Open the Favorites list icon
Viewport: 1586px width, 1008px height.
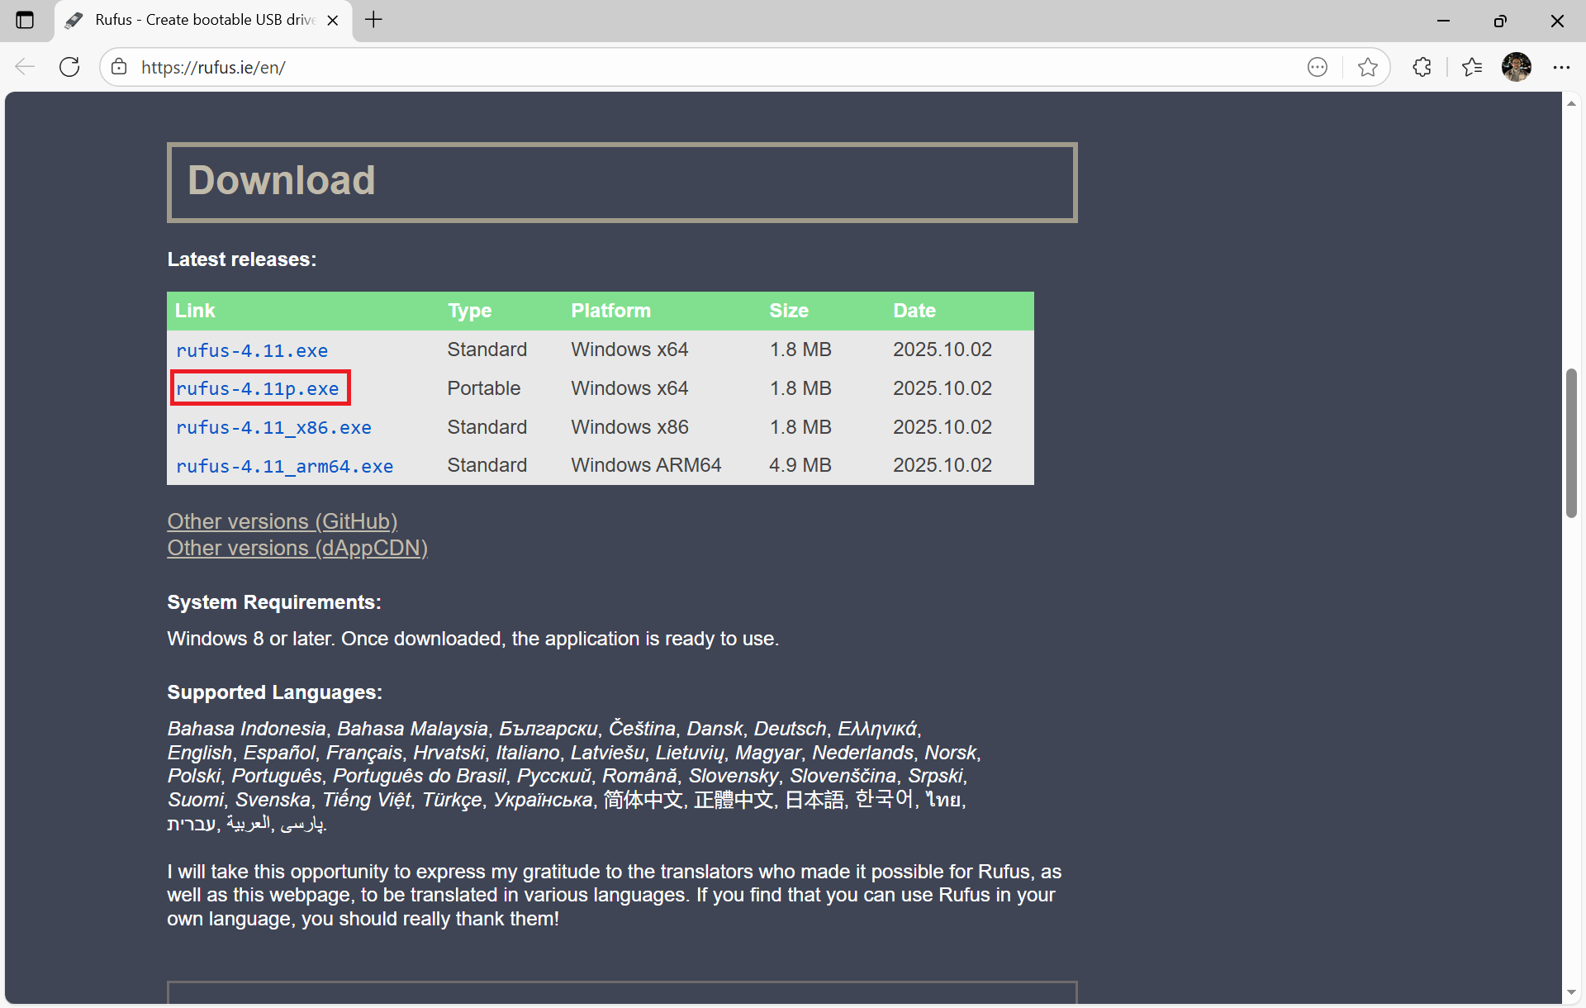pyautogui.click(x=1472, y=67)
